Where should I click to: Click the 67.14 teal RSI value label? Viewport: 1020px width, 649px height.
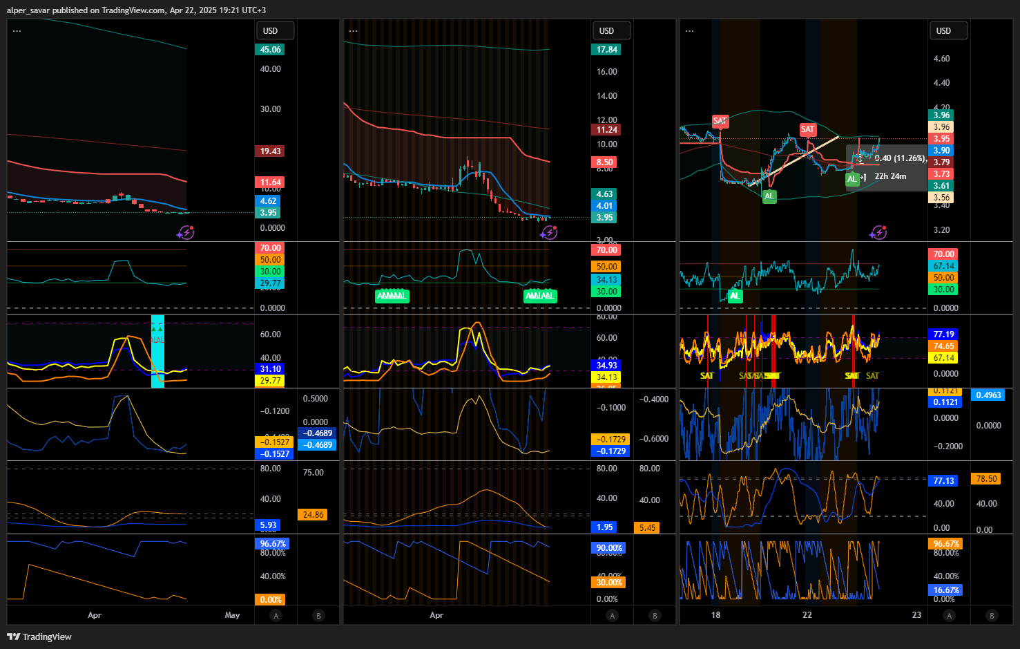(x=944, y=266)
